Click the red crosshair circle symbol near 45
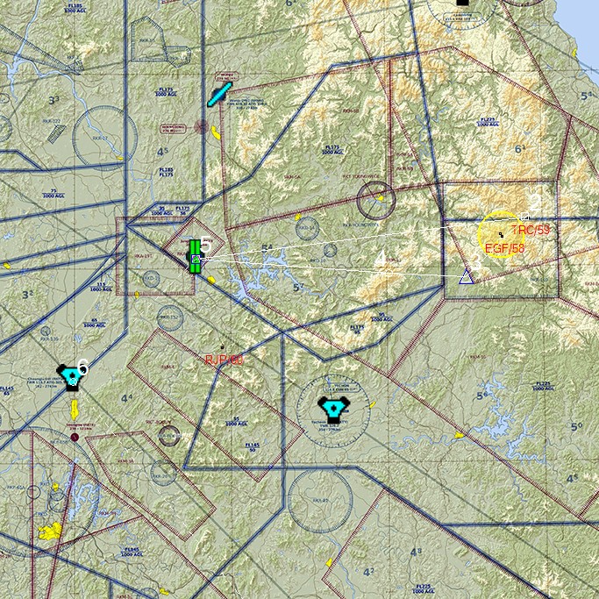 pos(202,126)
